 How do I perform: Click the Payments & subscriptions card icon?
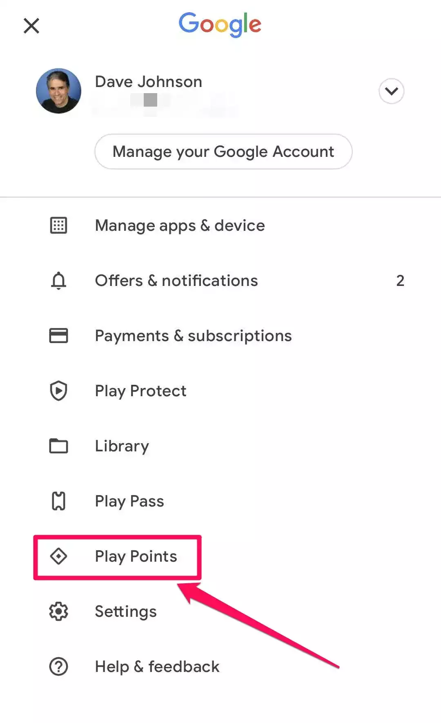tap(58, 336)
